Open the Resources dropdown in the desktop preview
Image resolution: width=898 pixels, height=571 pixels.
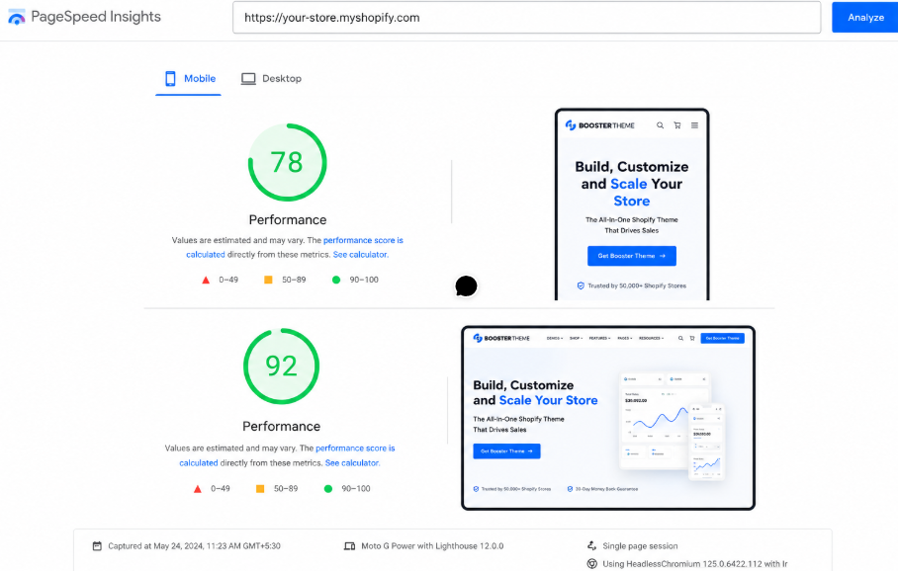point(651,338)
